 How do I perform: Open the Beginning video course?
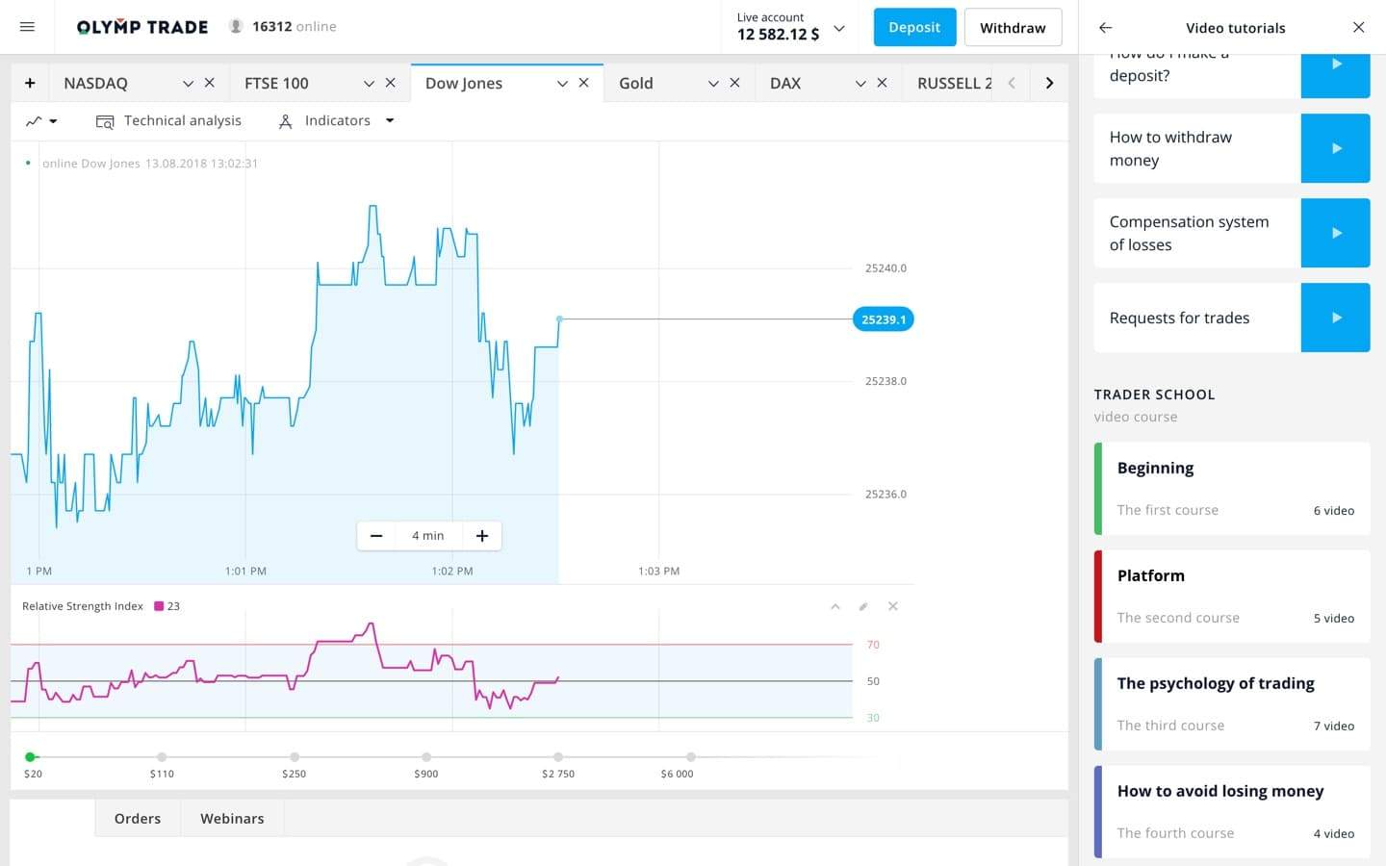pyautogui.click(x=1232, y=489)
